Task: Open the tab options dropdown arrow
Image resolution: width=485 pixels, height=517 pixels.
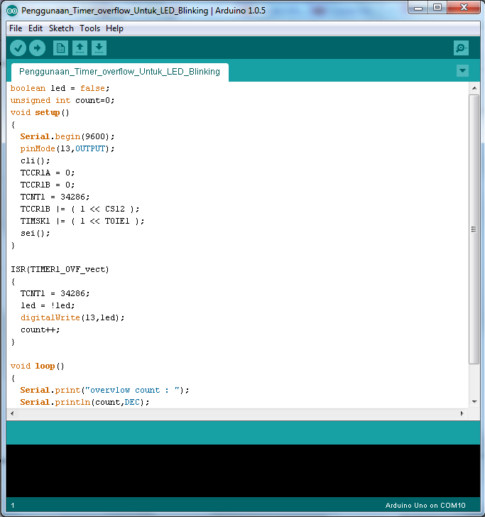Action: [x=462, y=70]
